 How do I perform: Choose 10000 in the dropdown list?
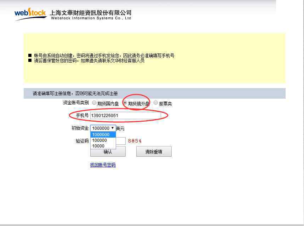click(x=103, y=146)
